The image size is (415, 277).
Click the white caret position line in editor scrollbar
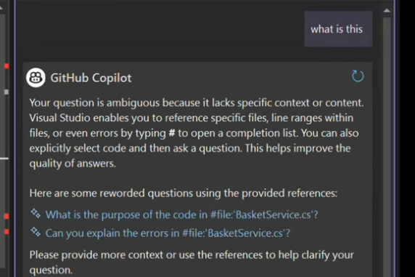point(4,158)
